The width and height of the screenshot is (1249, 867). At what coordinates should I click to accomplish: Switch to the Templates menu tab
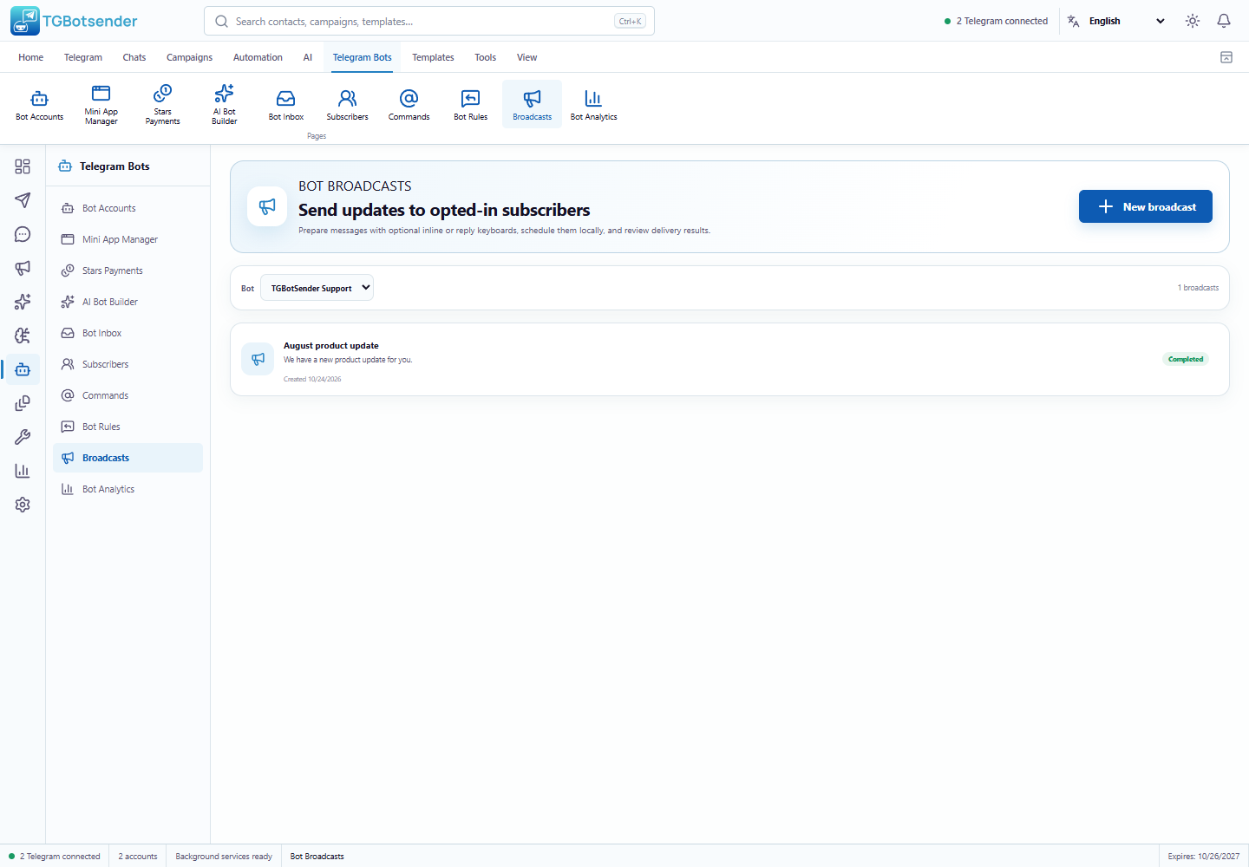pos(433,57)
